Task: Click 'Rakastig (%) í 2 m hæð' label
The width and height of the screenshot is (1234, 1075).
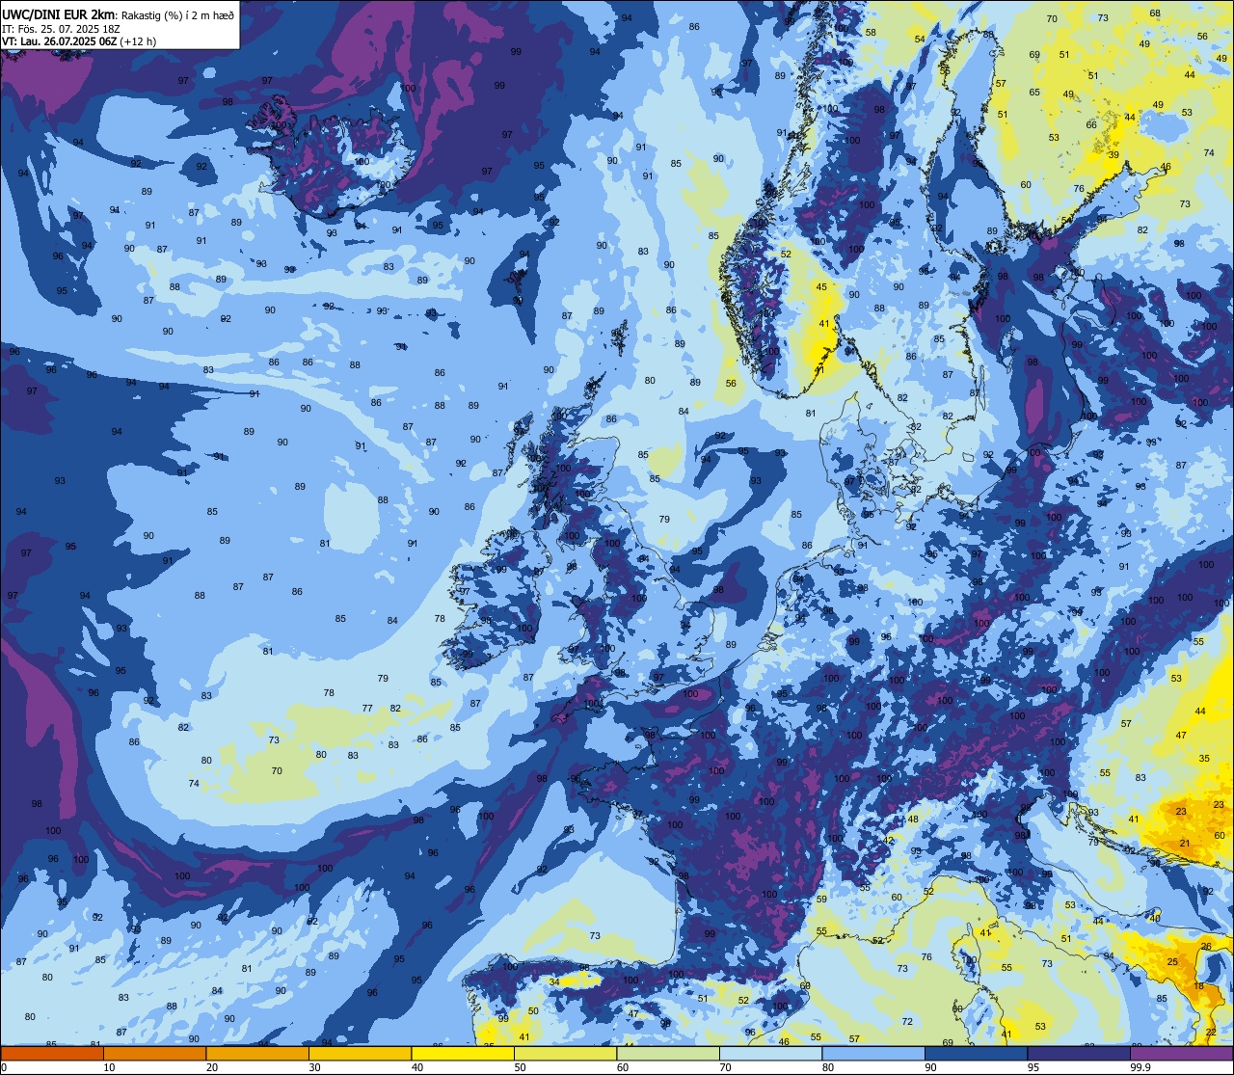Action: 177,14
